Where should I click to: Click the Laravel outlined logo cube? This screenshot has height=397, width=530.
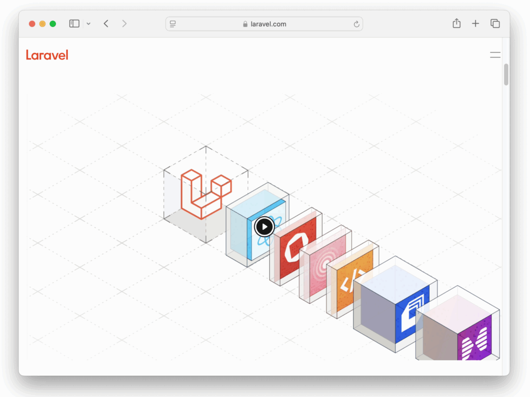click(x=205, y=195)
